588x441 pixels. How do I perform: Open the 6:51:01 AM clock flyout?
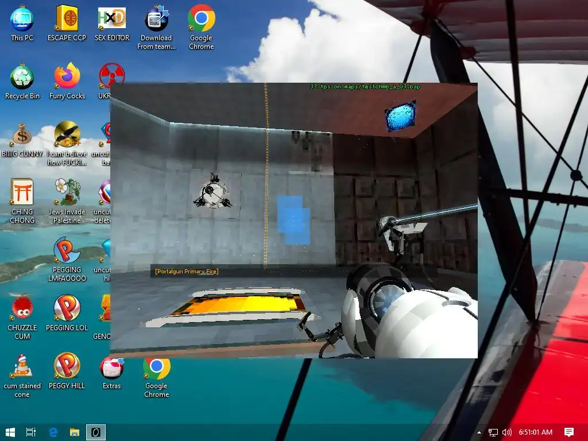pyautogui.click(x=536, y=432)
